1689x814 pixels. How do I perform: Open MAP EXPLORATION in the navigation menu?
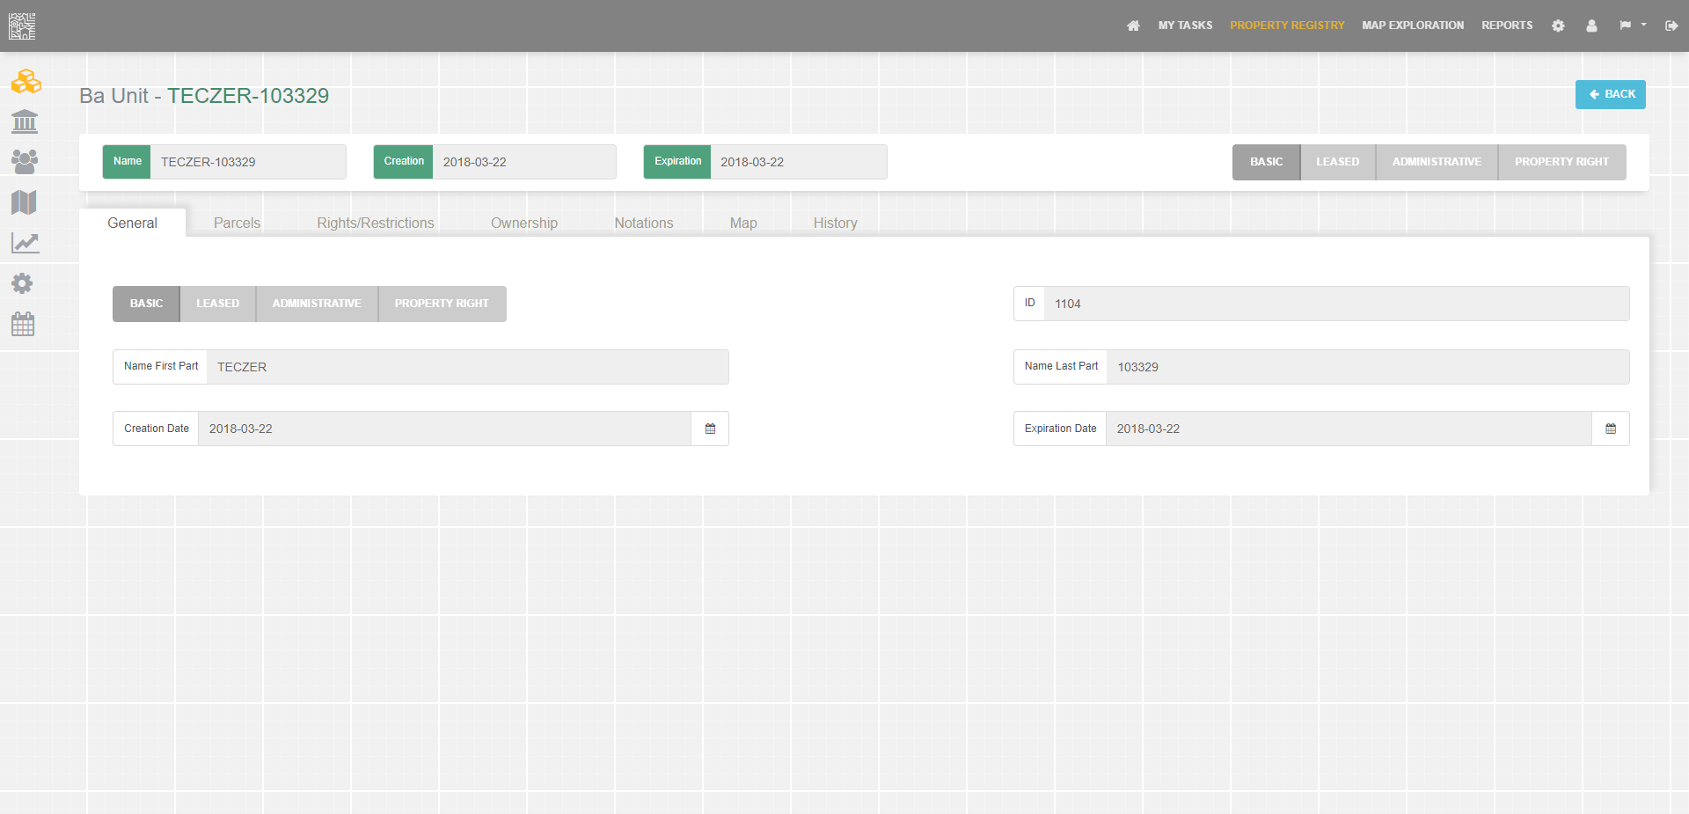point(1413,26)
